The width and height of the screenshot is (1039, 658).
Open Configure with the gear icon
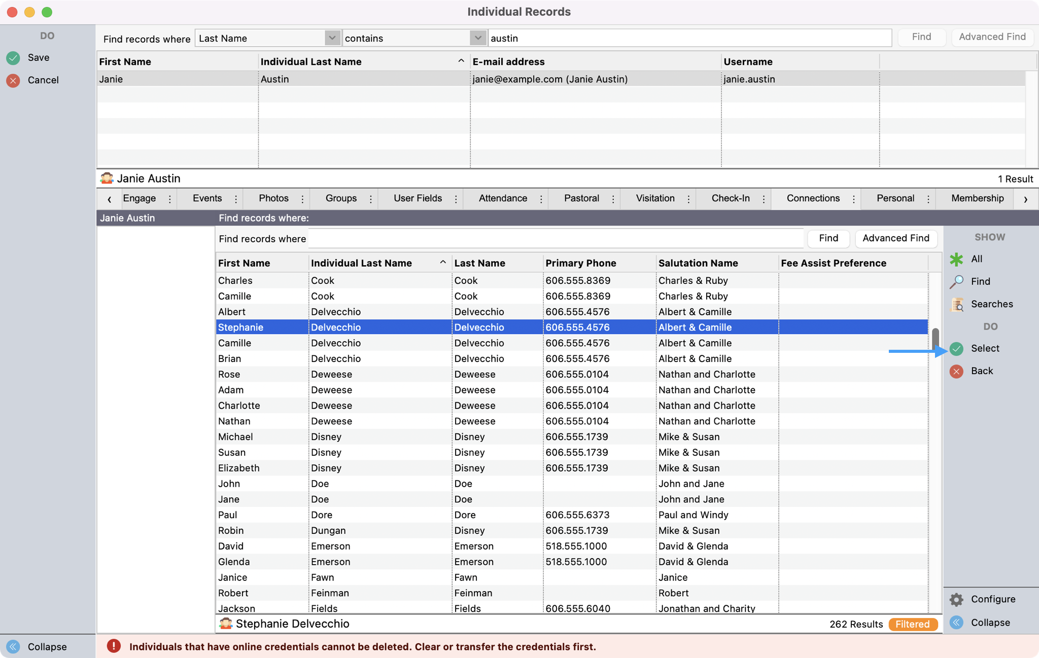957,599
